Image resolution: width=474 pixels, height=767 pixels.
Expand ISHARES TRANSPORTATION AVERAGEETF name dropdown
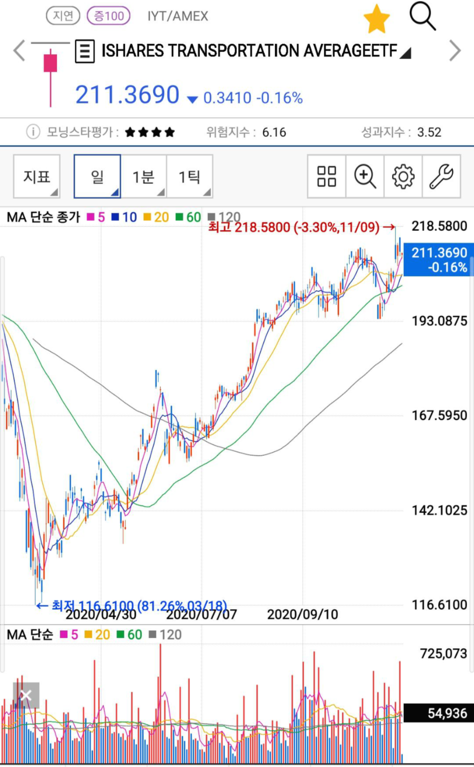[x=256, y=51]
